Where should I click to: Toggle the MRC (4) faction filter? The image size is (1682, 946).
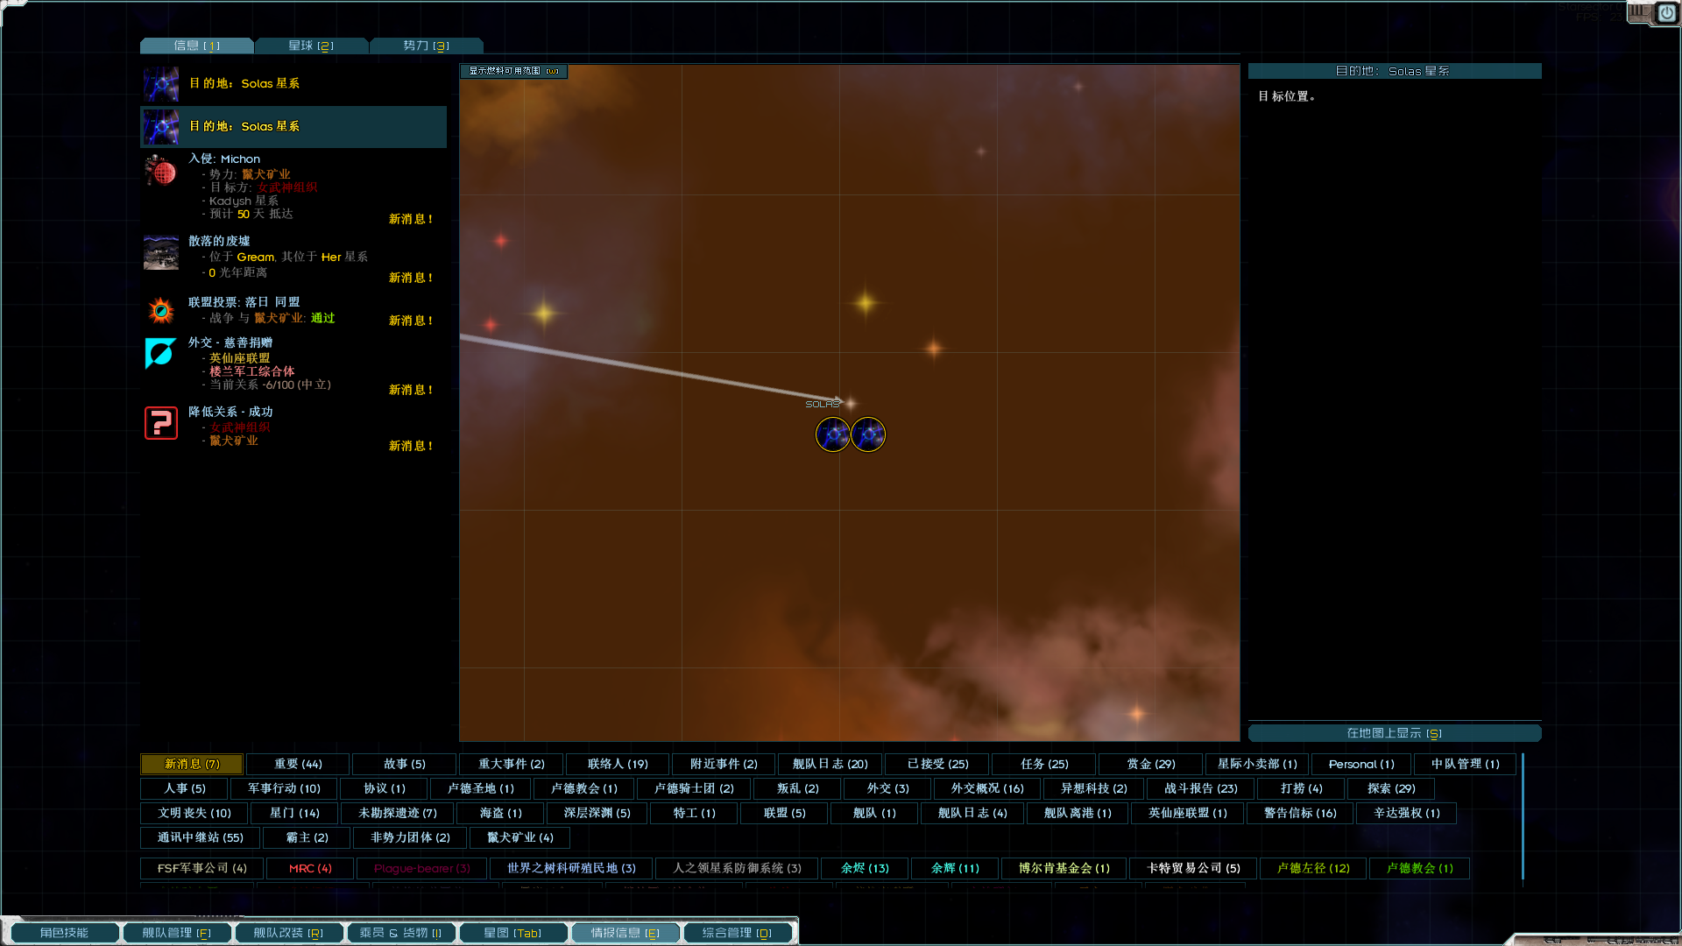click(310, 868)
